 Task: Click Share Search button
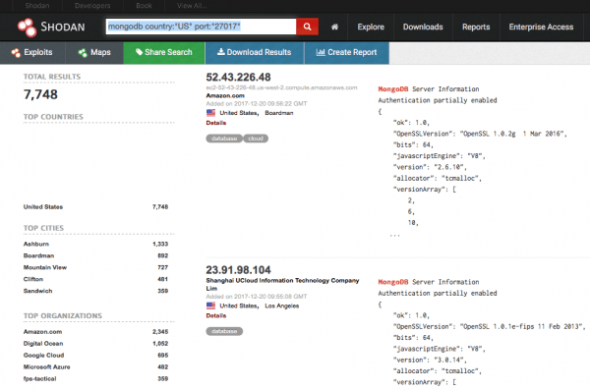point(164,53)
